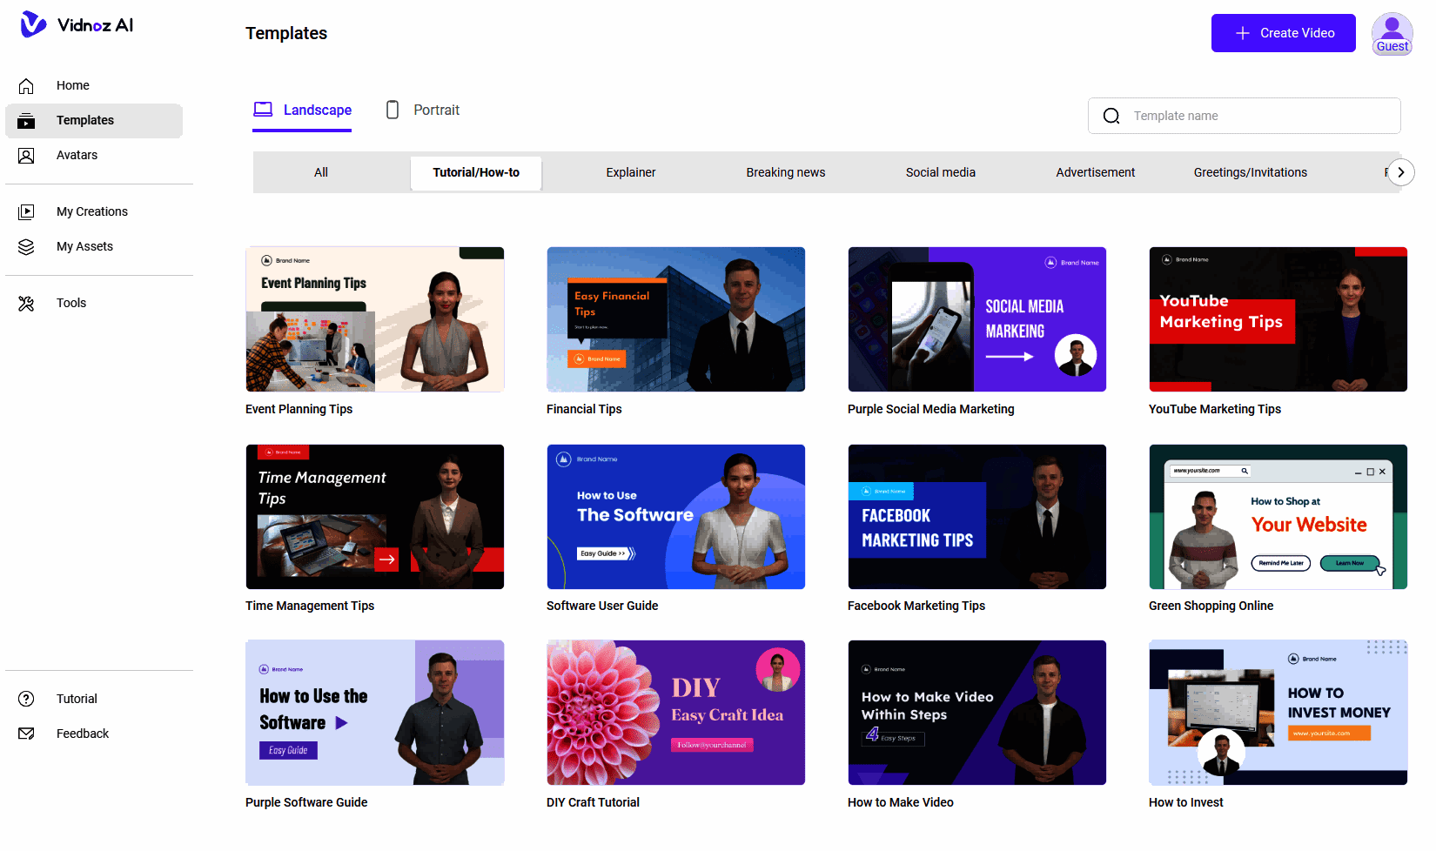The height and width of the screenshot is (851, 1436).
Task: Click the Vidnoz AI logo
Action: 77,25
